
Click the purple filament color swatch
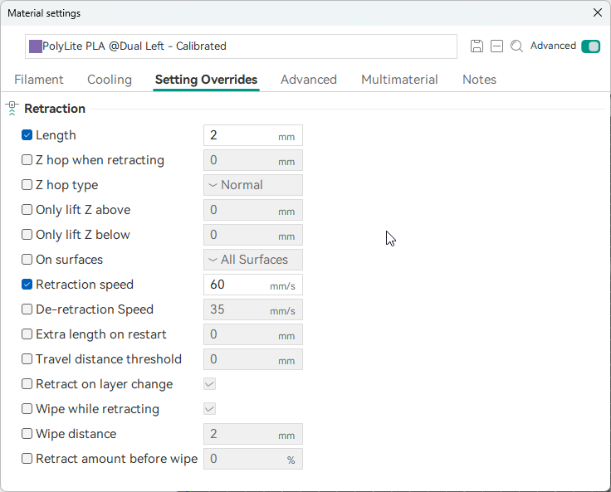(x=36, y=46)
